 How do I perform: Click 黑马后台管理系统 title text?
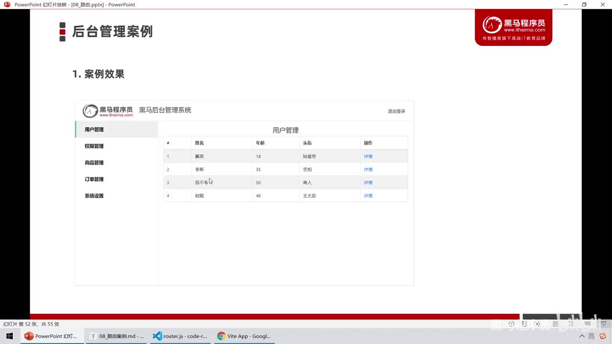(165, 110)
